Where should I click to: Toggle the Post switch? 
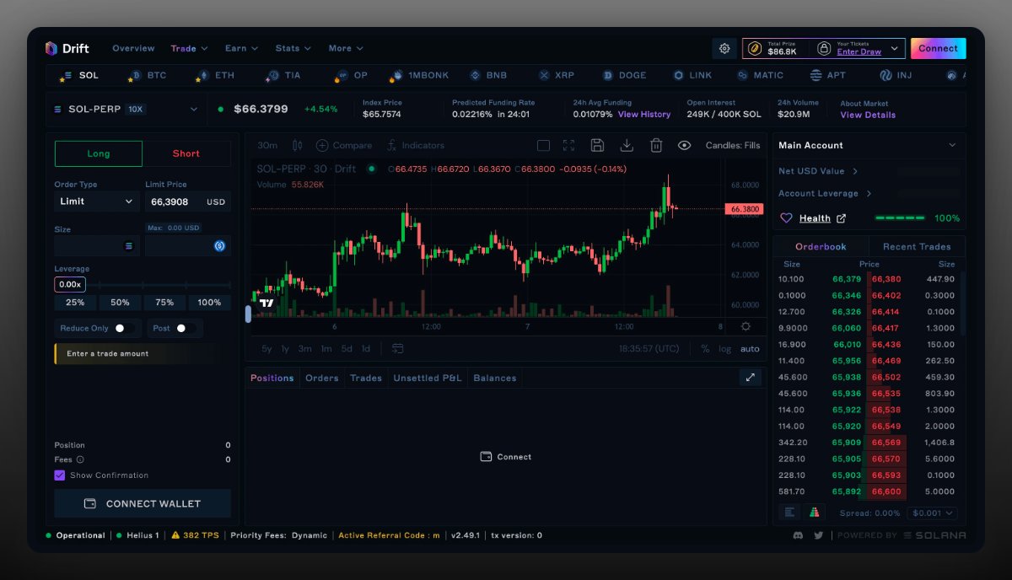click(x=186, y=328)
